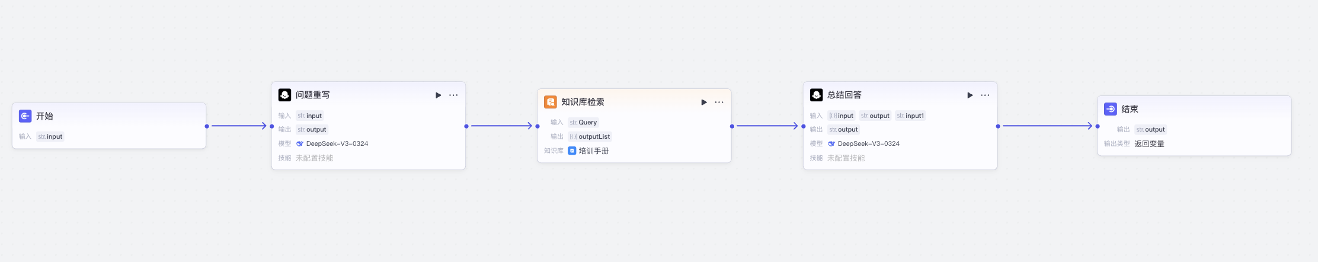Viewport: 1318px width, 262px height.
Task: Run the 问题重写 node with play button
Action: pos(439,95)
